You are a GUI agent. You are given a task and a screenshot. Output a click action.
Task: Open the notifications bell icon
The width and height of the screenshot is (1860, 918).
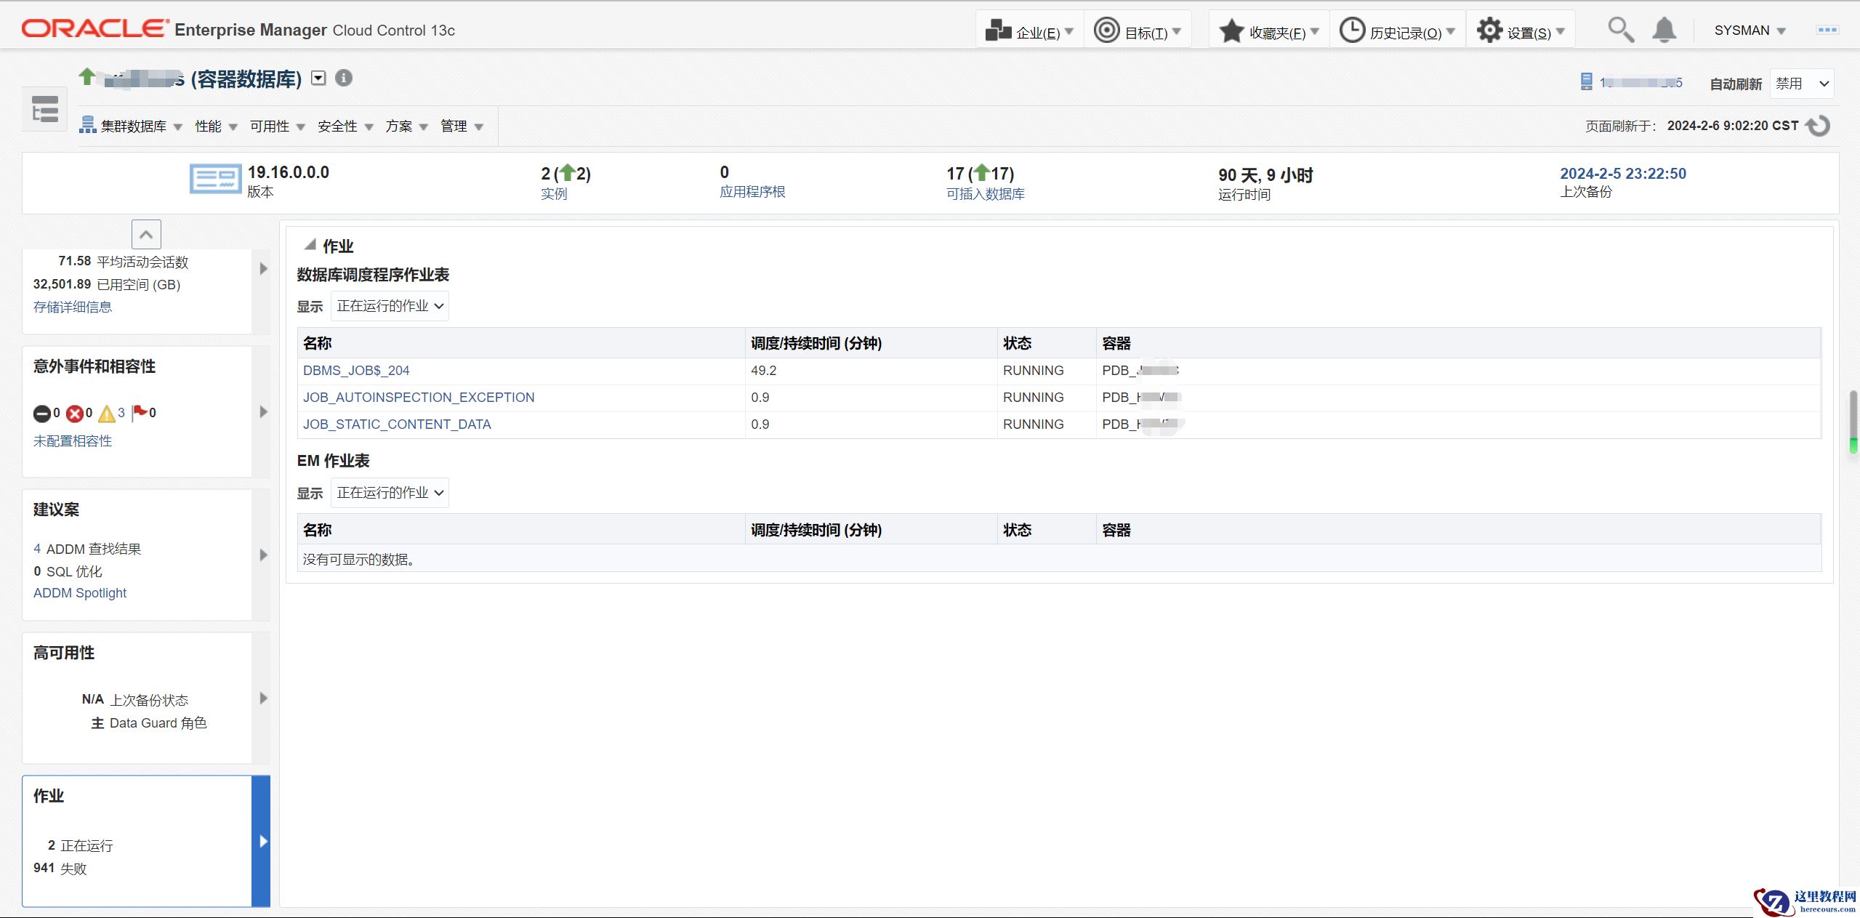pyautogui.click(x=1664, y=31)
